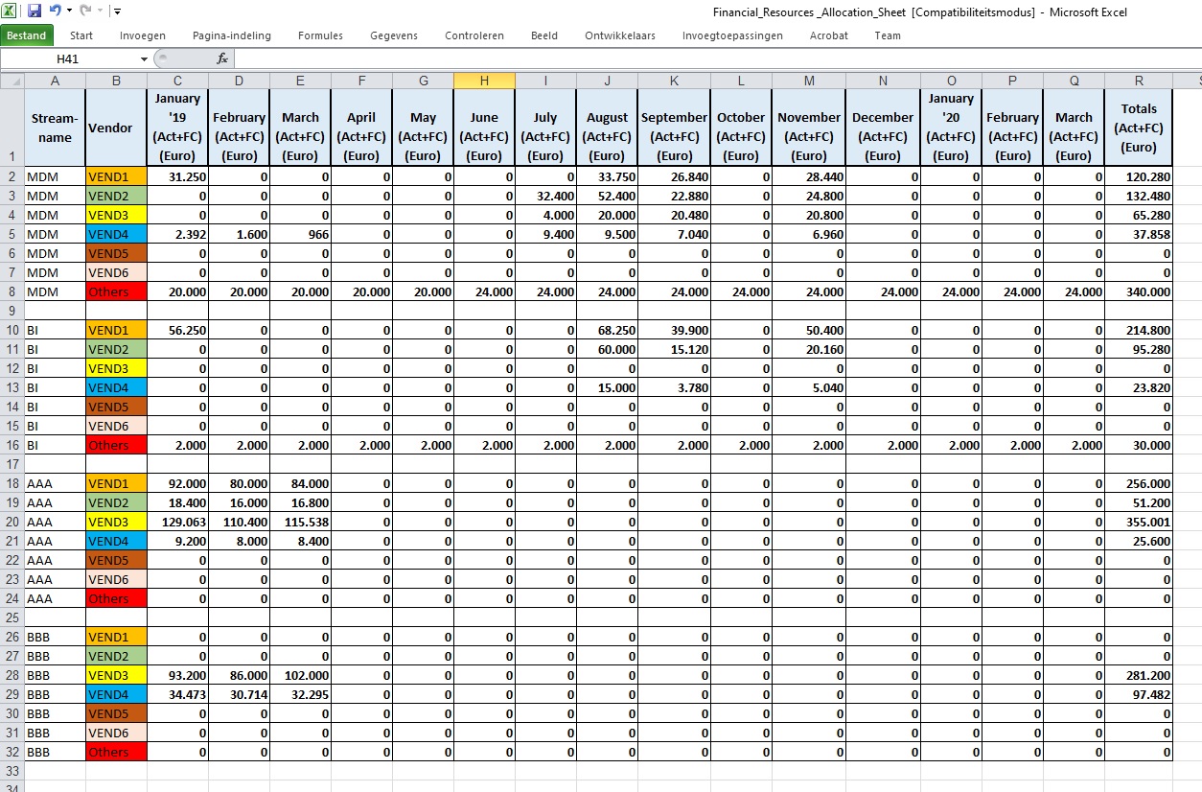The image size is (1202, 792).
Task: Switch to the Formules ribbon tab
Action: (320, 35)
